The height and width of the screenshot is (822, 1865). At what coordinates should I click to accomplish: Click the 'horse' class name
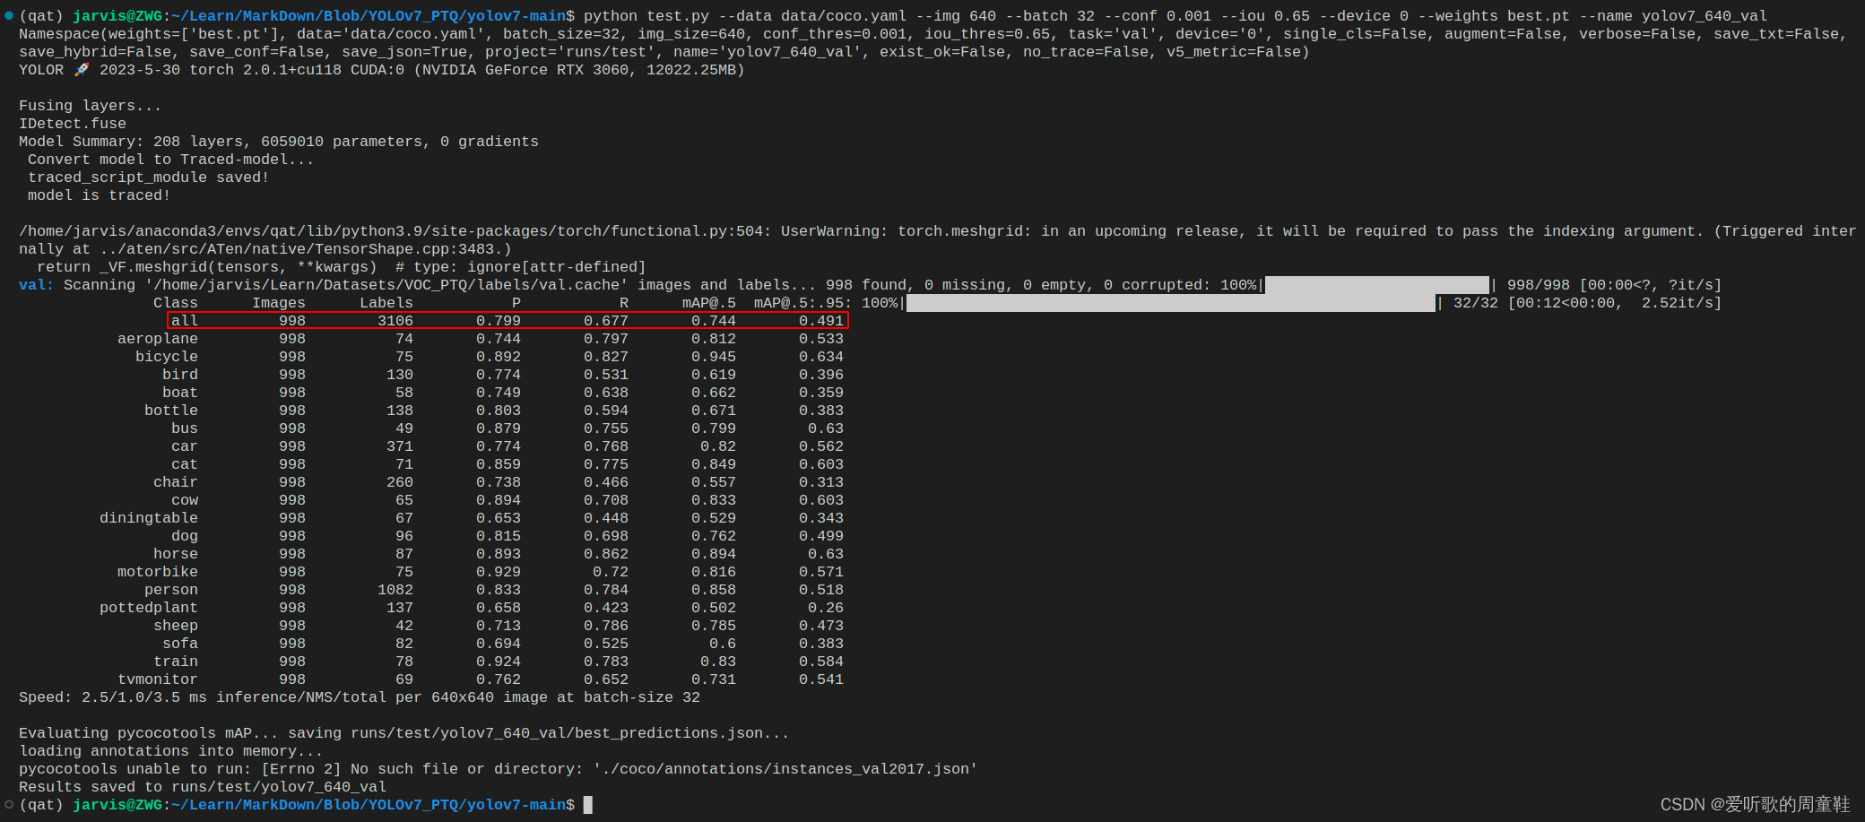[x=176, y=554]
